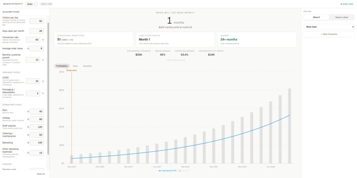Focus the Other operating expenses input
The image size is (357, 178).
[x=37, y=153]
